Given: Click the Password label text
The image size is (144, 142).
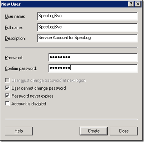Looking at the screenshot, I should (14, 58).
